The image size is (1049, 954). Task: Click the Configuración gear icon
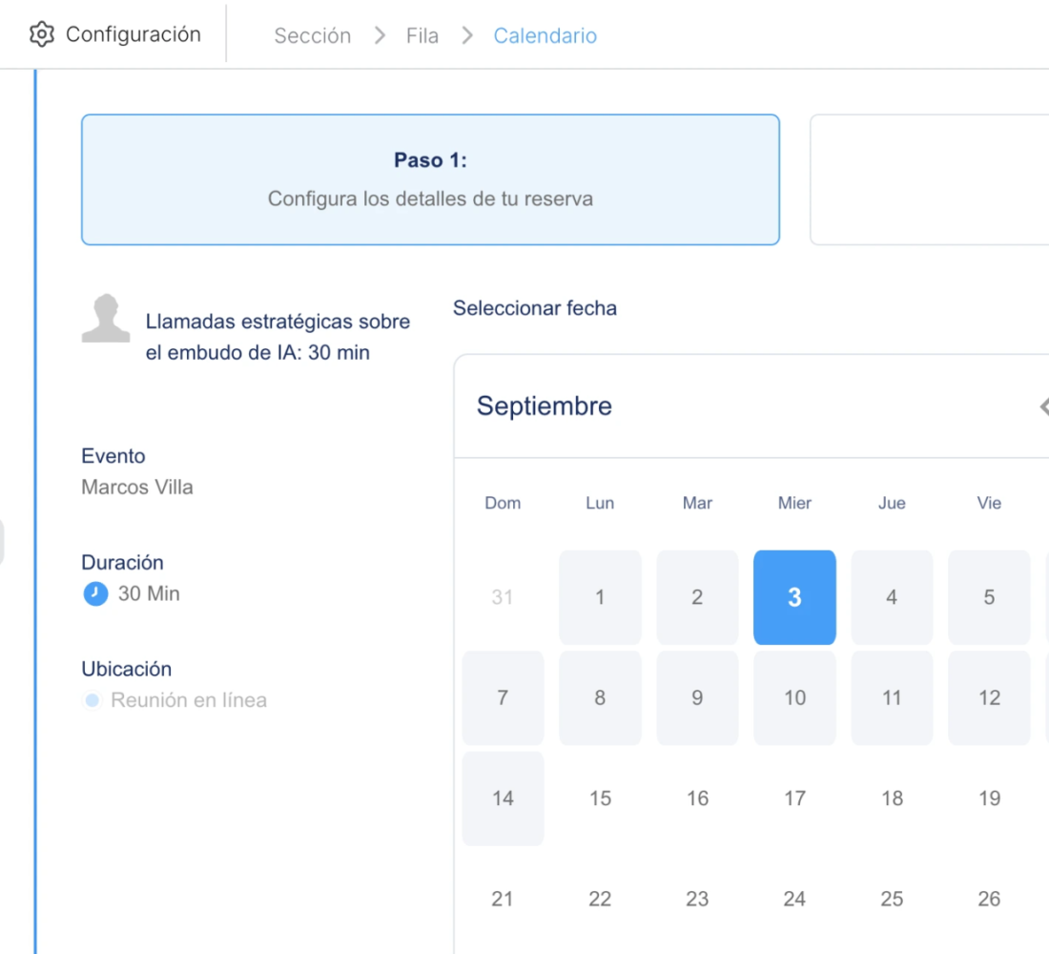pos(42,35)
